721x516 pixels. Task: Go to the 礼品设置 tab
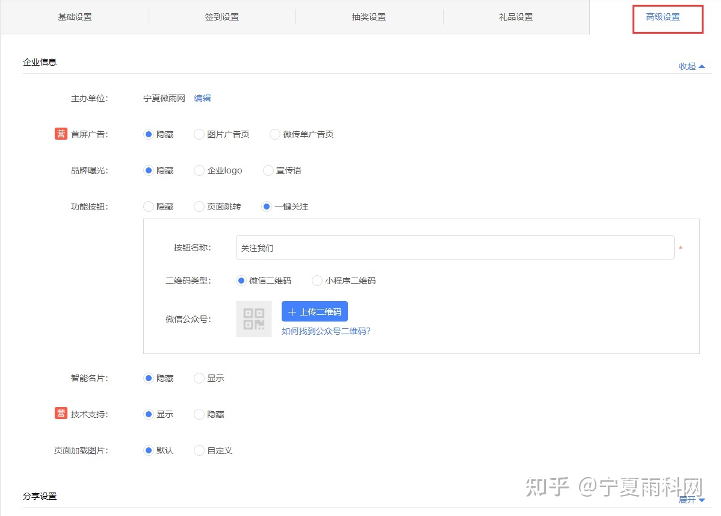(516, 17)
